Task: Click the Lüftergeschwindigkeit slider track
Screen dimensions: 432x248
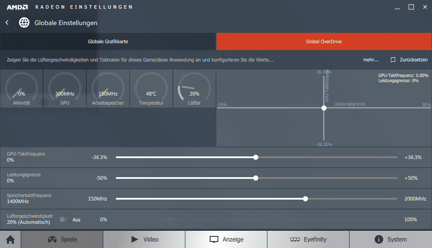Action: point(257,219)
